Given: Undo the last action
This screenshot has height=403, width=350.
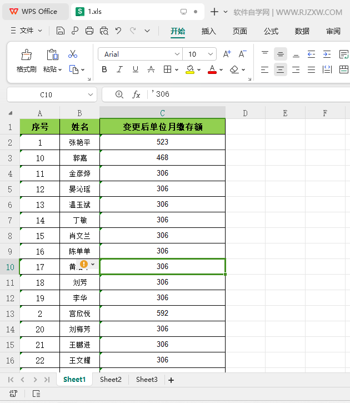Looking at the screenshot, I should [x=118, y=31].
